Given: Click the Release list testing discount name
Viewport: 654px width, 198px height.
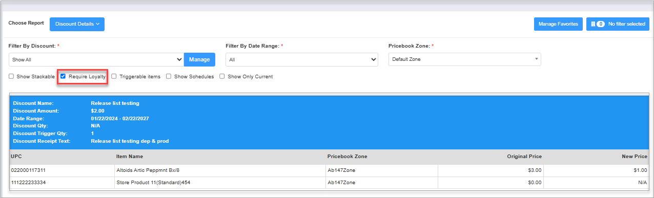Looking at the screenshot, I should (115, 103).
